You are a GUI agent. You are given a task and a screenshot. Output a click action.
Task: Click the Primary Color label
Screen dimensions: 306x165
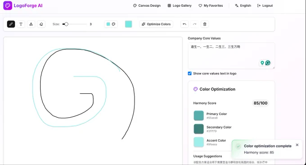[x=216, y=114]
